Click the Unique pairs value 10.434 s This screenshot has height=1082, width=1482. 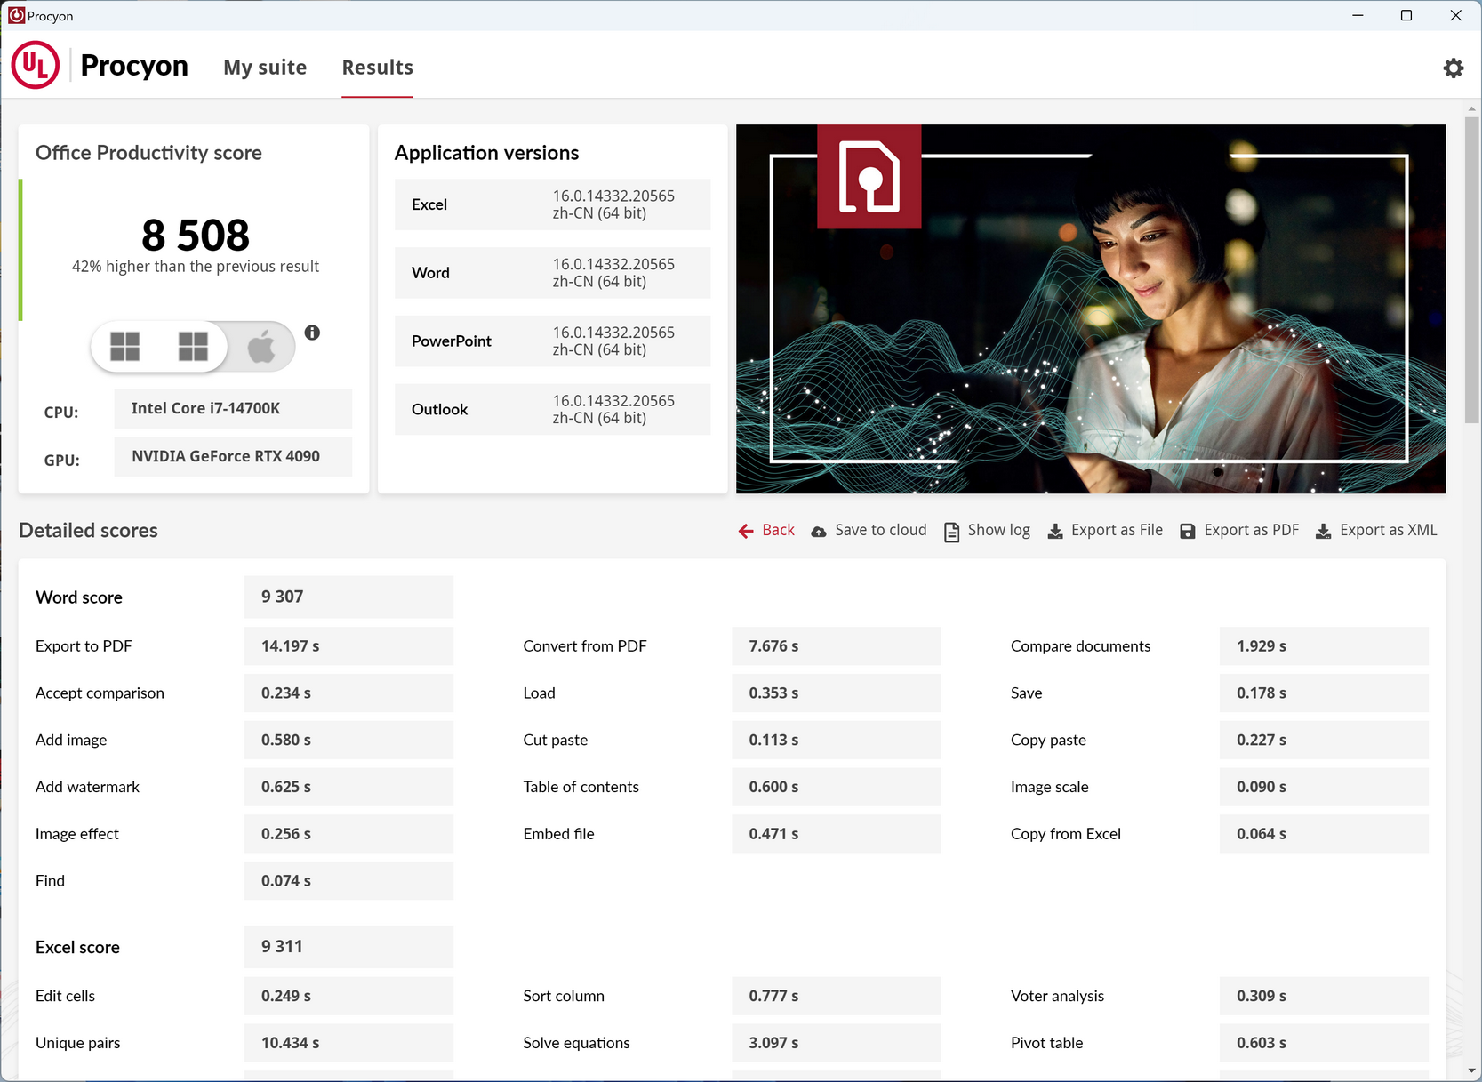(x=348, y=1044)
